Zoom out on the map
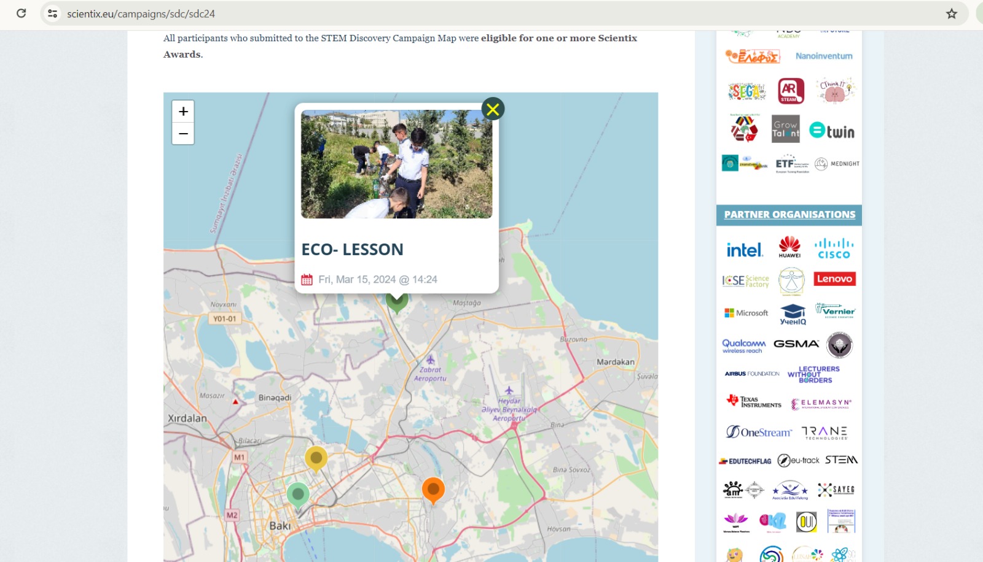This screenshot has width=983, height=562. 183,133
